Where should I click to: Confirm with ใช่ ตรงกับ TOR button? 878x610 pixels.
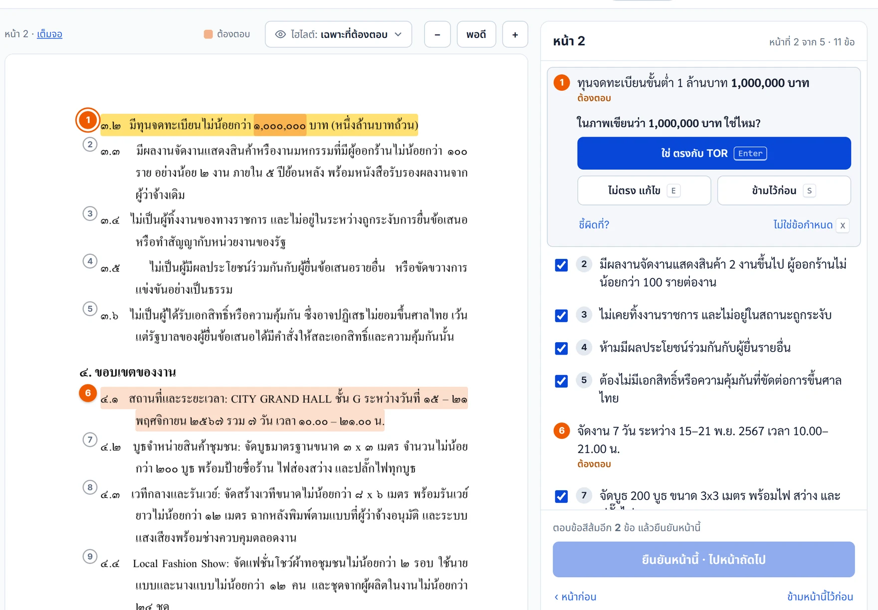click(714, 153)
